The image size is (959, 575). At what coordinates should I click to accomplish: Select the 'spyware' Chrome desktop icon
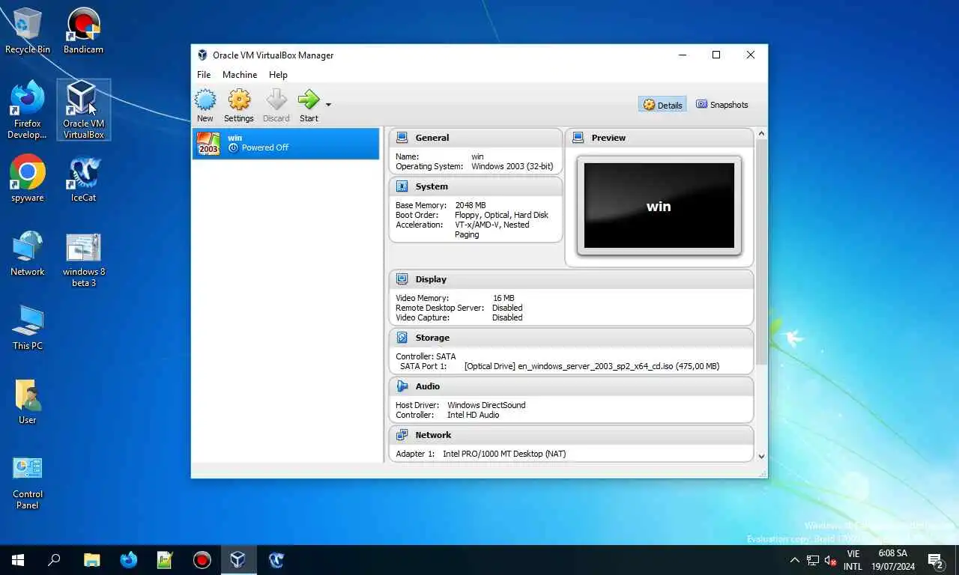tap(28, 178)
